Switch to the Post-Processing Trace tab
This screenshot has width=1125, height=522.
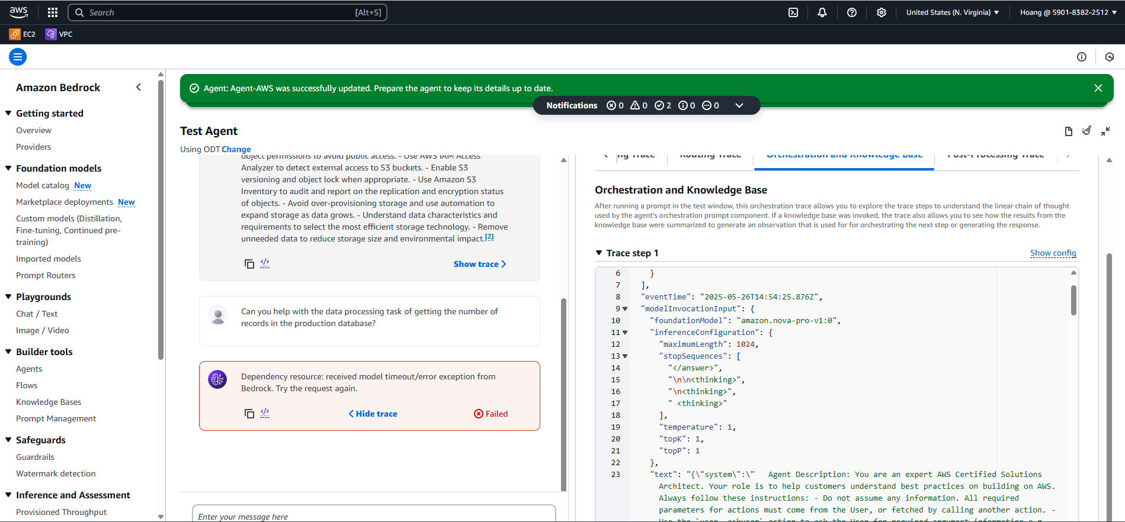coord(996,157)
